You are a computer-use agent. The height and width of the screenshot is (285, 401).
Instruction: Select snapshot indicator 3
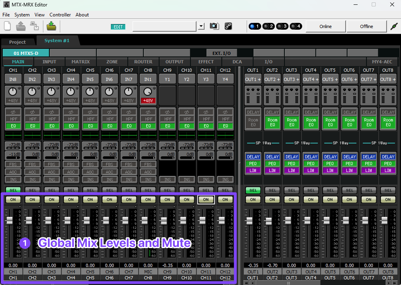coord(282,26)
